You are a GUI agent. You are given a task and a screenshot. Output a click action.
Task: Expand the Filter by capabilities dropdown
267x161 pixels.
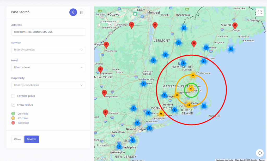point(48,85)
